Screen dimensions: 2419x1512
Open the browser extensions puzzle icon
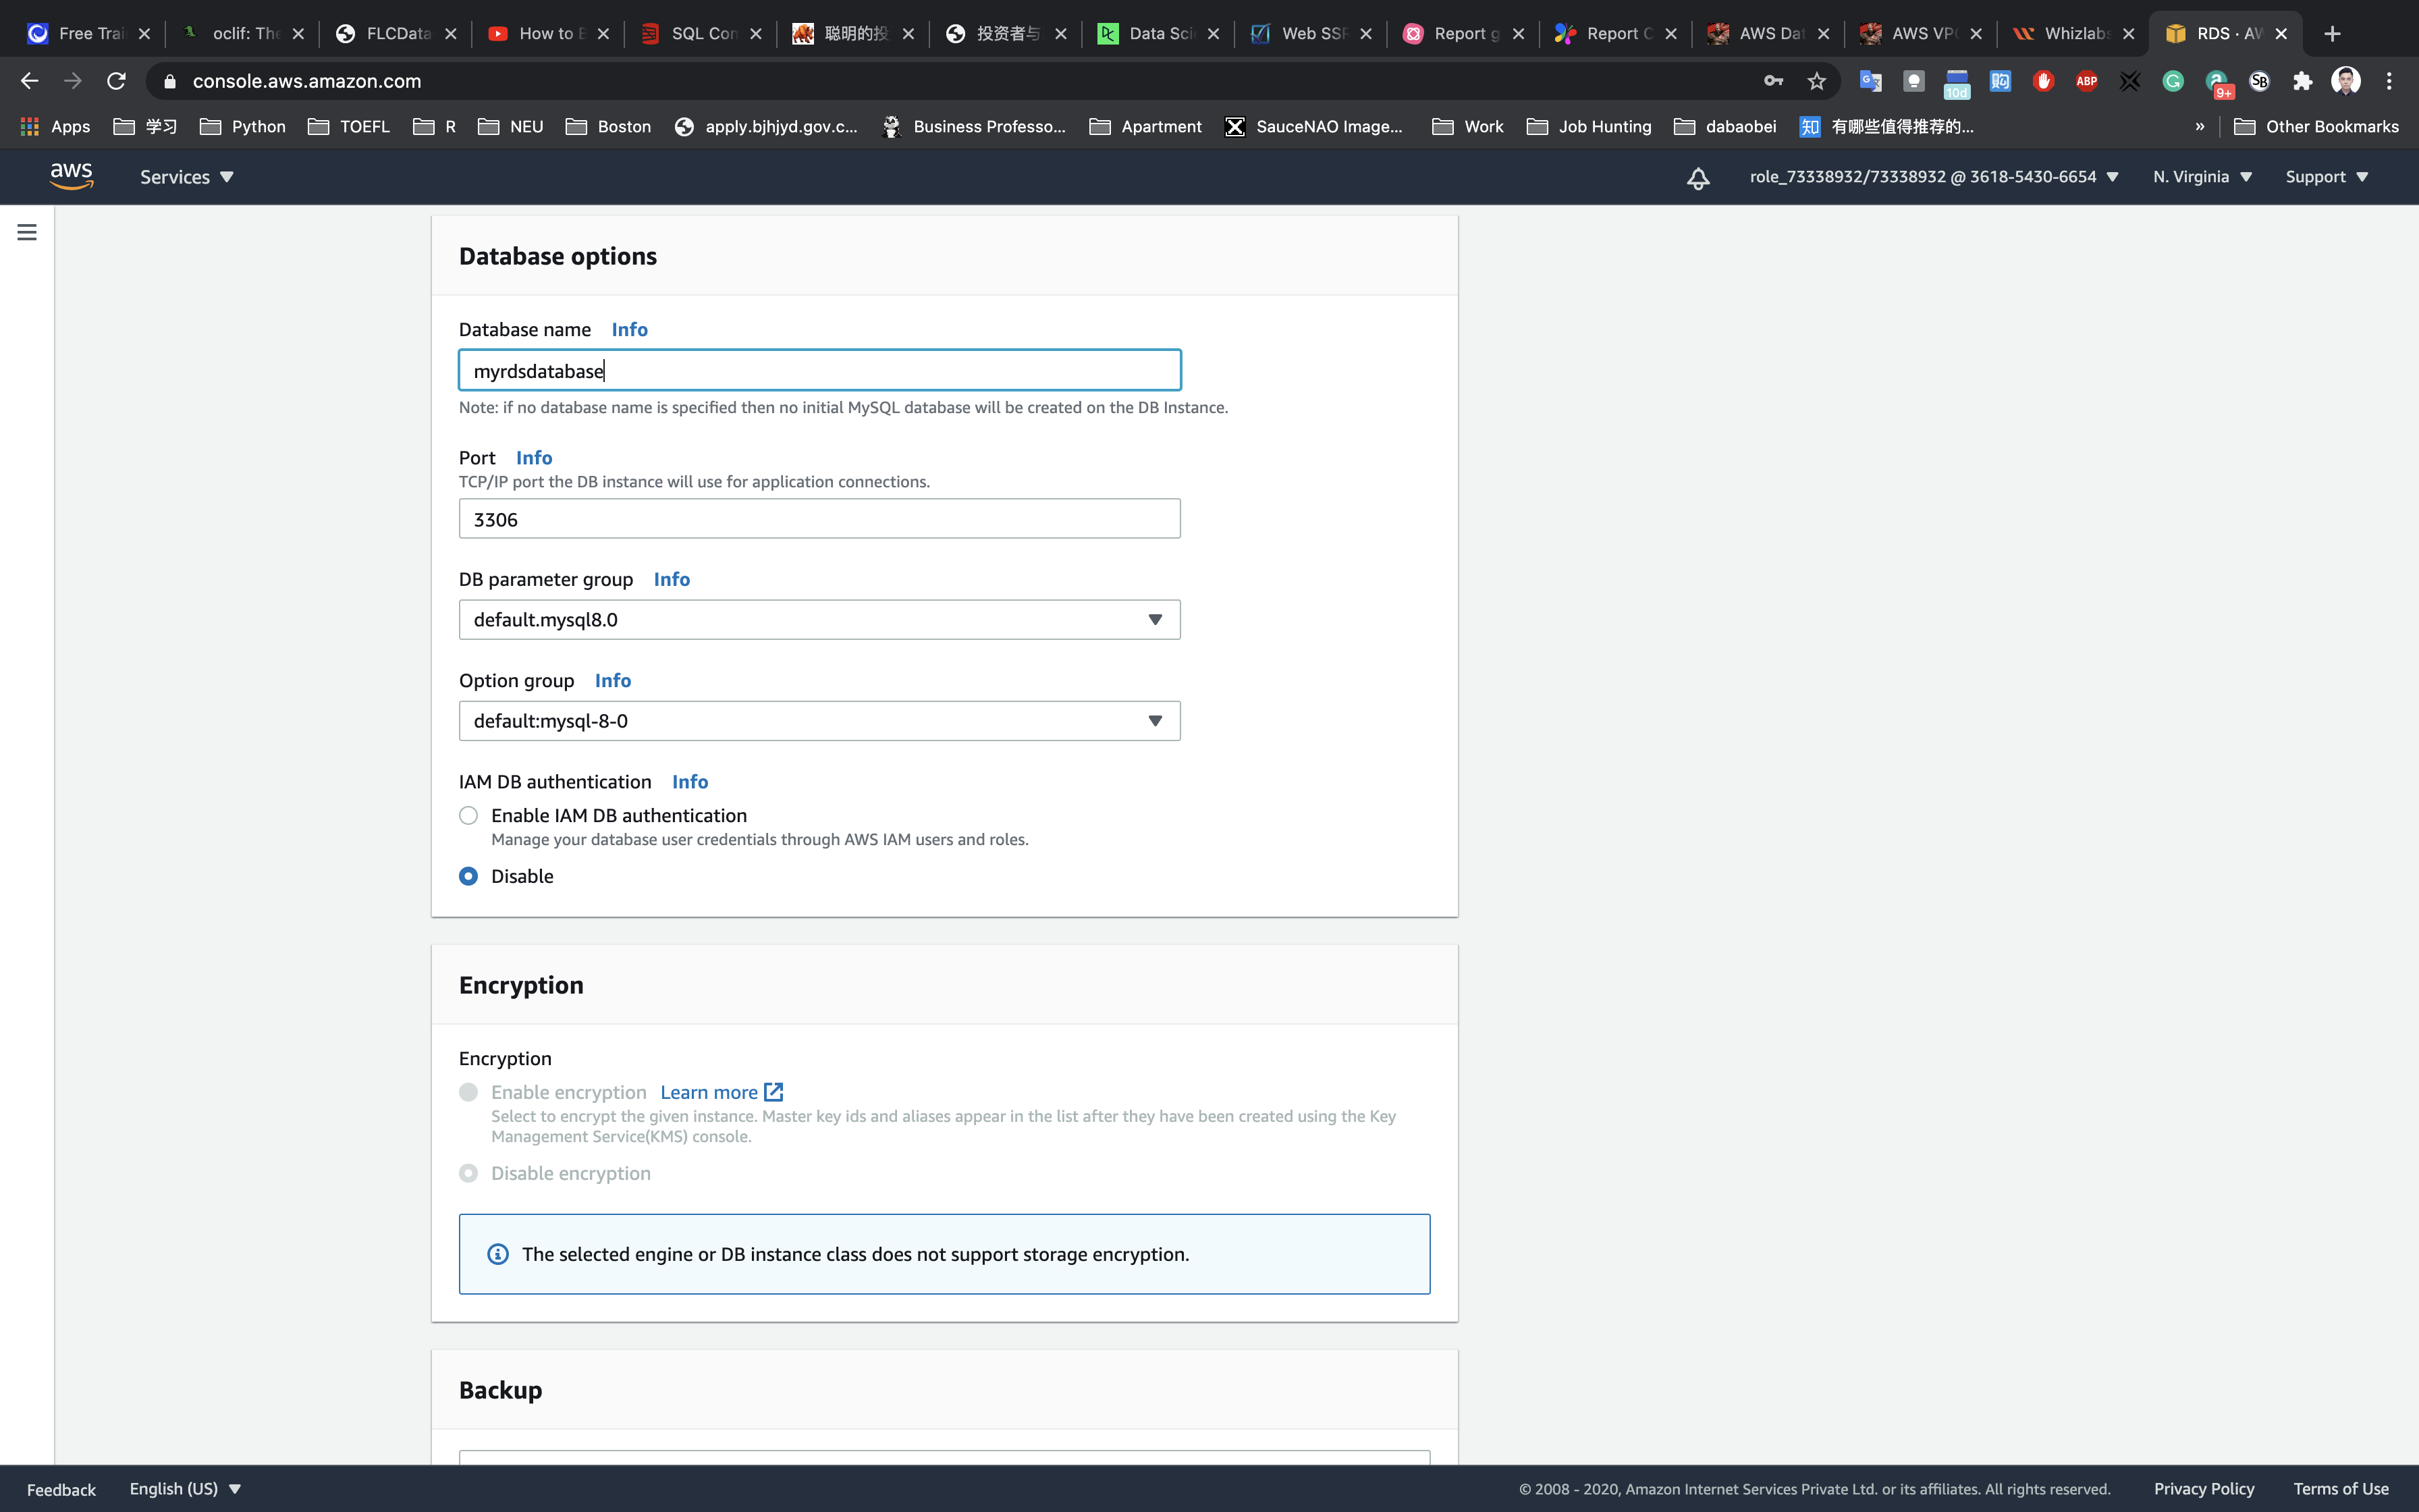(x=2302, y=81)
